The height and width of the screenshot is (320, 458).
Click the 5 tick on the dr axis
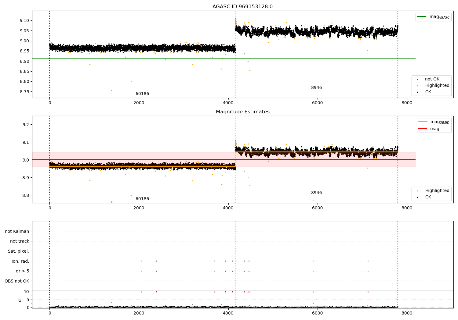point(28,300)
